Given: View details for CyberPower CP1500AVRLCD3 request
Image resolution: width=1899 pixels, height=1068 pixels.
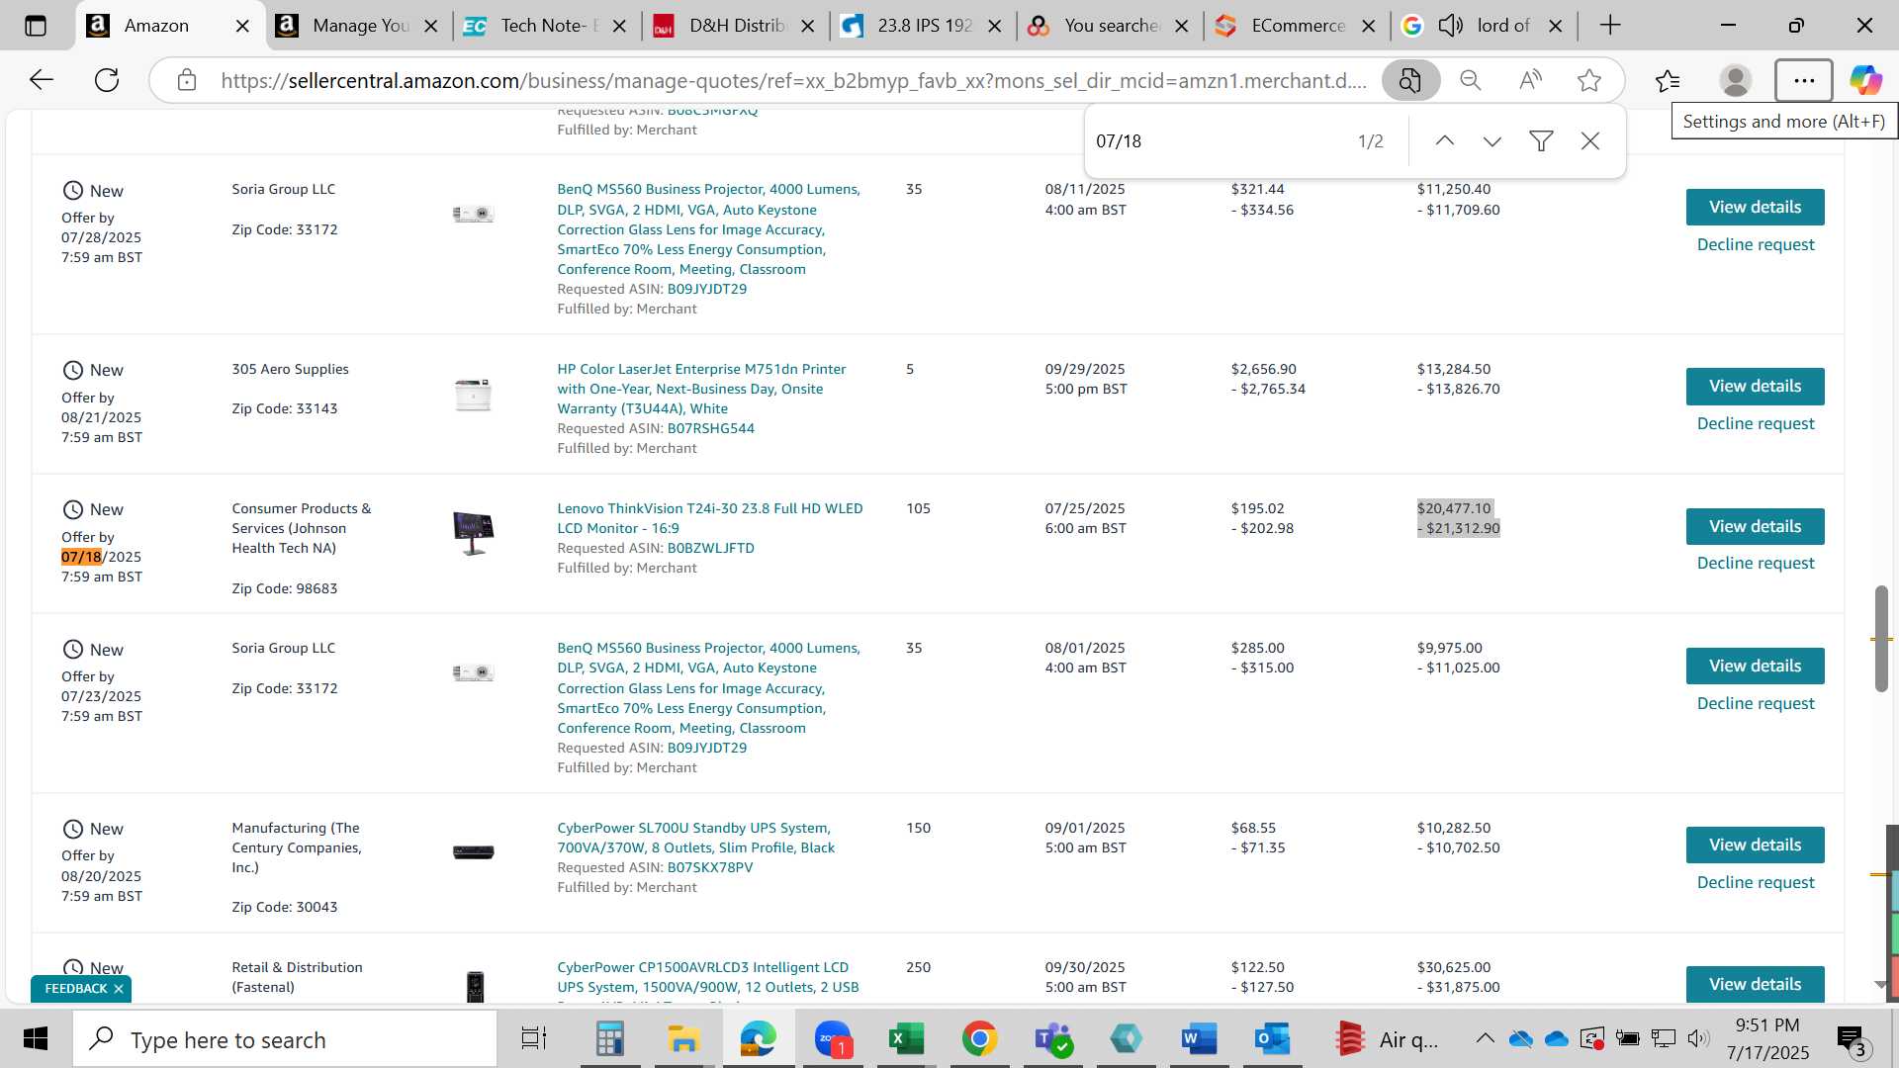Looking at the screenshot, I should 1755,984.
